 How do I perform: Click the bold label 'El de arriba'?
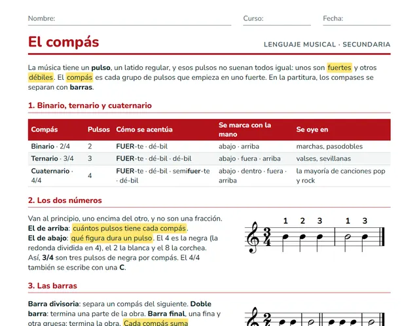click(48, 228)
